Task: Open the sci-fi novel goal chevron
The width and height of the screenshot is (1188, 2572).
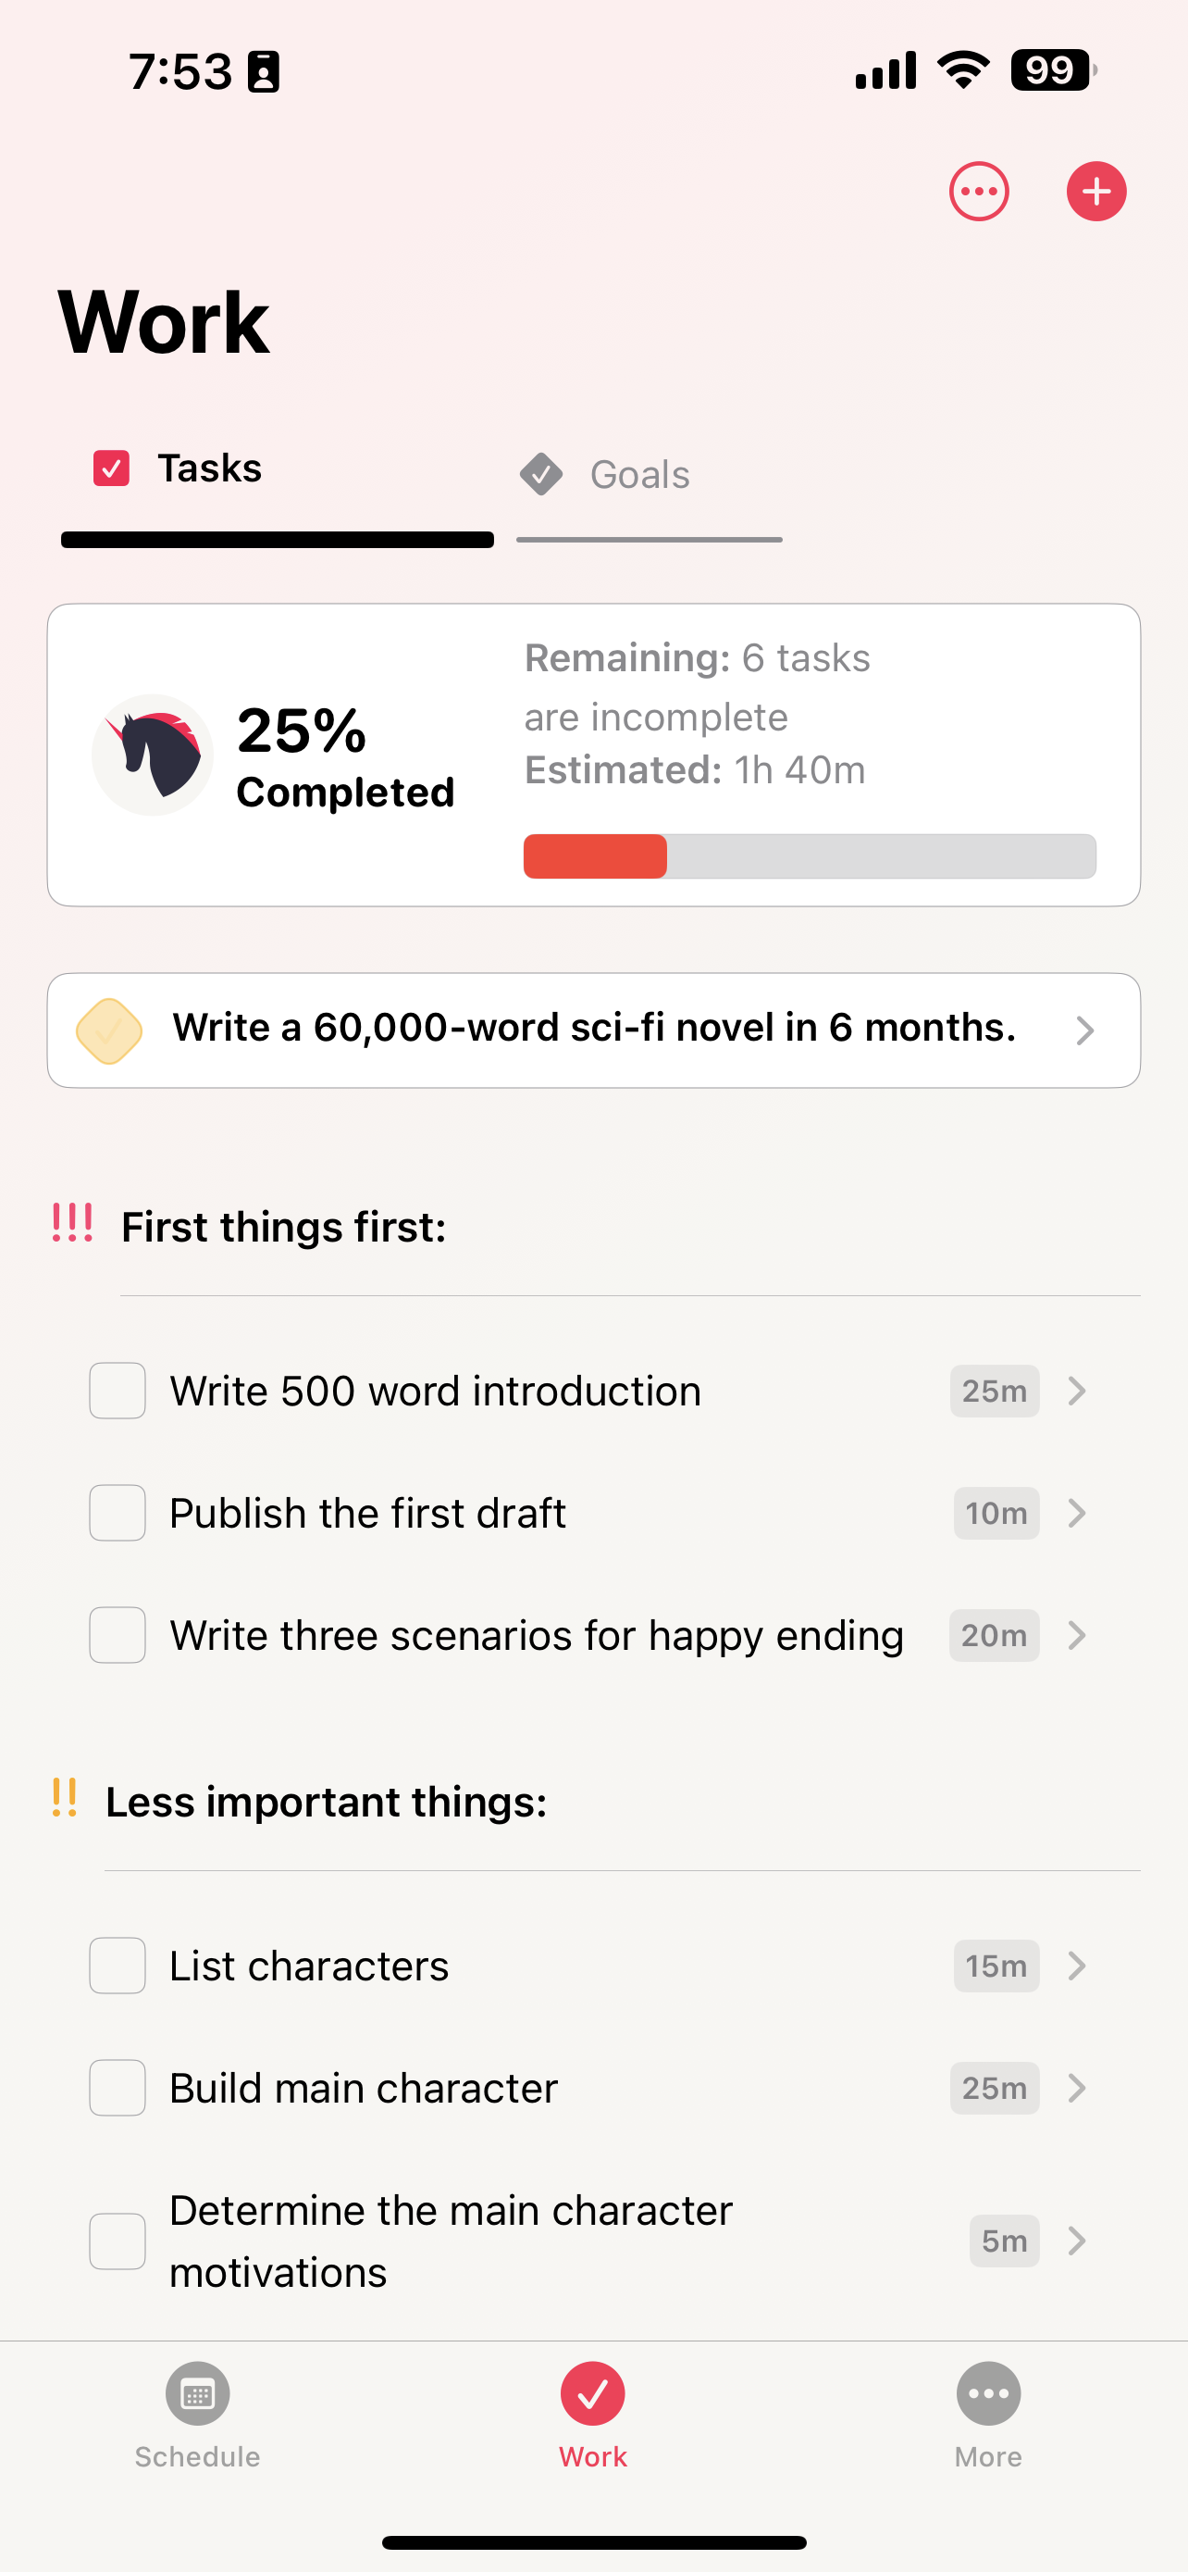Action: pyautogui.click(x=1084, y=1030)
